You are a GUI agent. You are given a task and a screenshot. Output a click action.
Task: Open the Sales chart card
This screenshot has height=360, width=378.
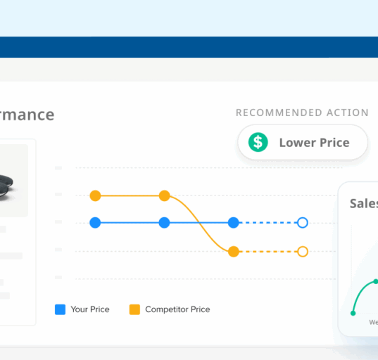click(x=358, y=259)
